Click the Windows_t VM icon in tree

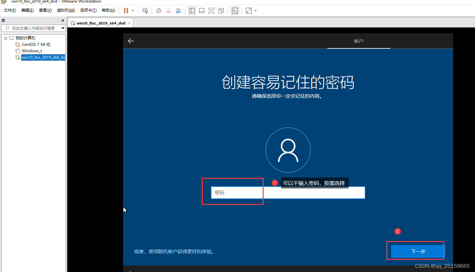click(18, 51)
